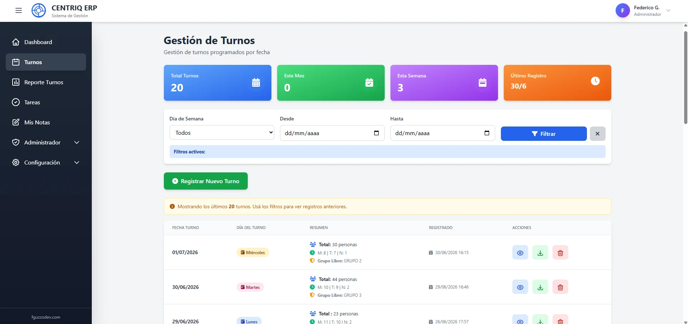Go to Dashboard in sidebar
Screen dimensions: 688x324
pos(46,42)
